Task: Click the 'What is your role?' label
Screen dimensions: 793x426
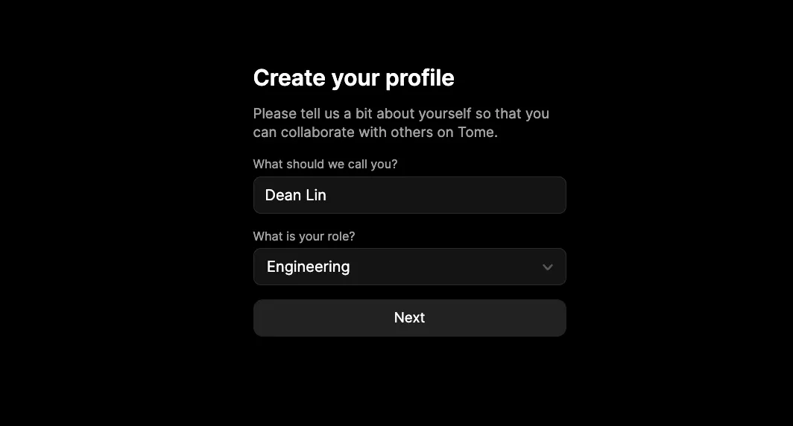Action: 304,237
